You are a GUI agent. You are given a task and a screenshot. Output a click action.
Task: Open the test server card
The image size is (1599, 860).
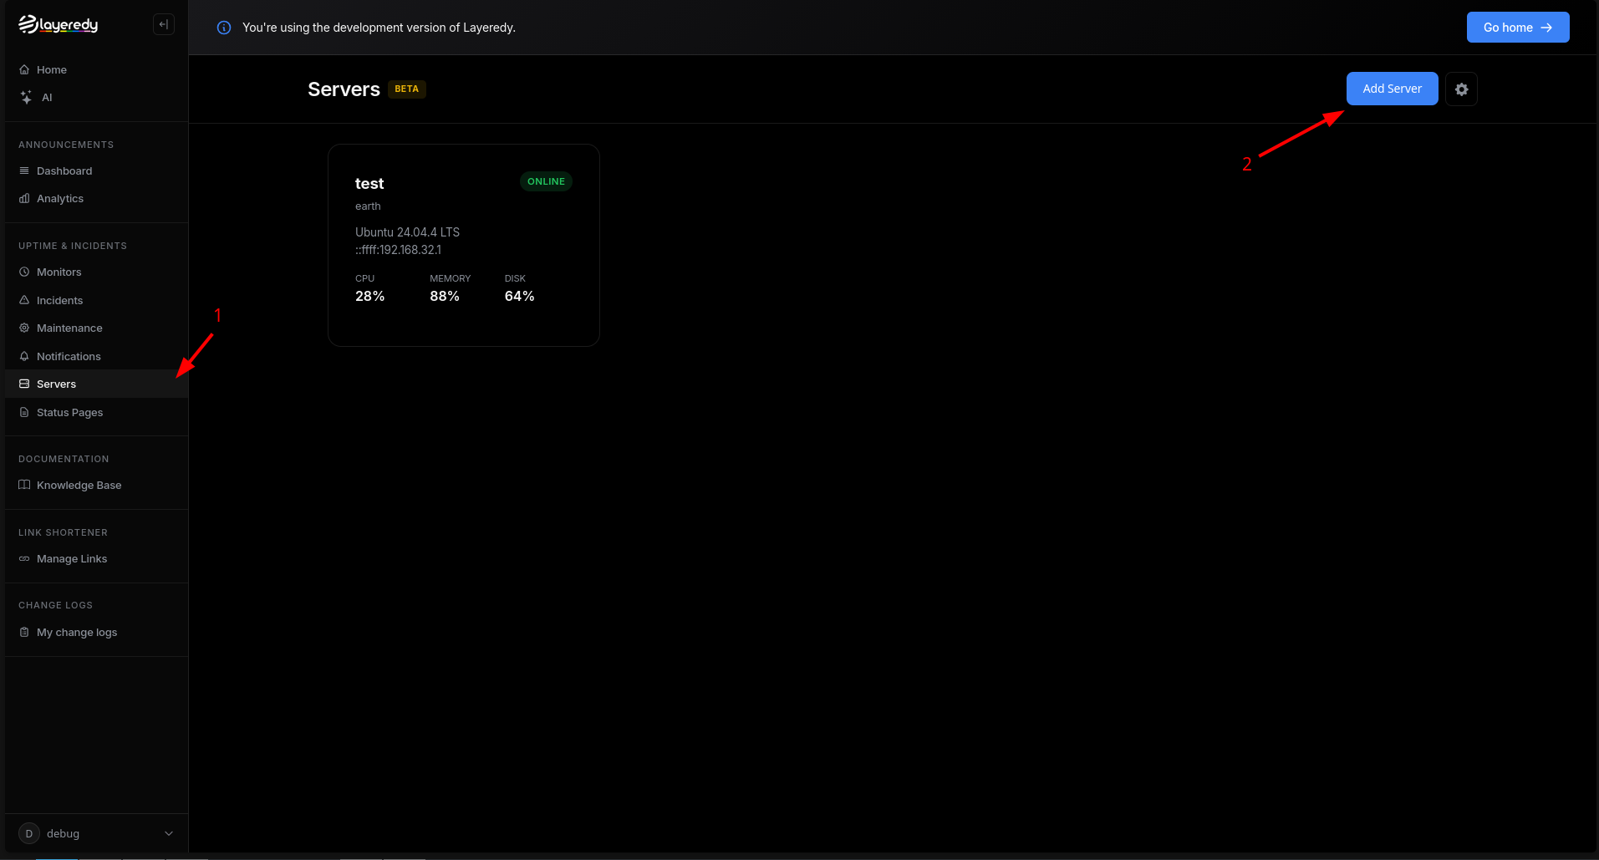[x=464, y=245]
